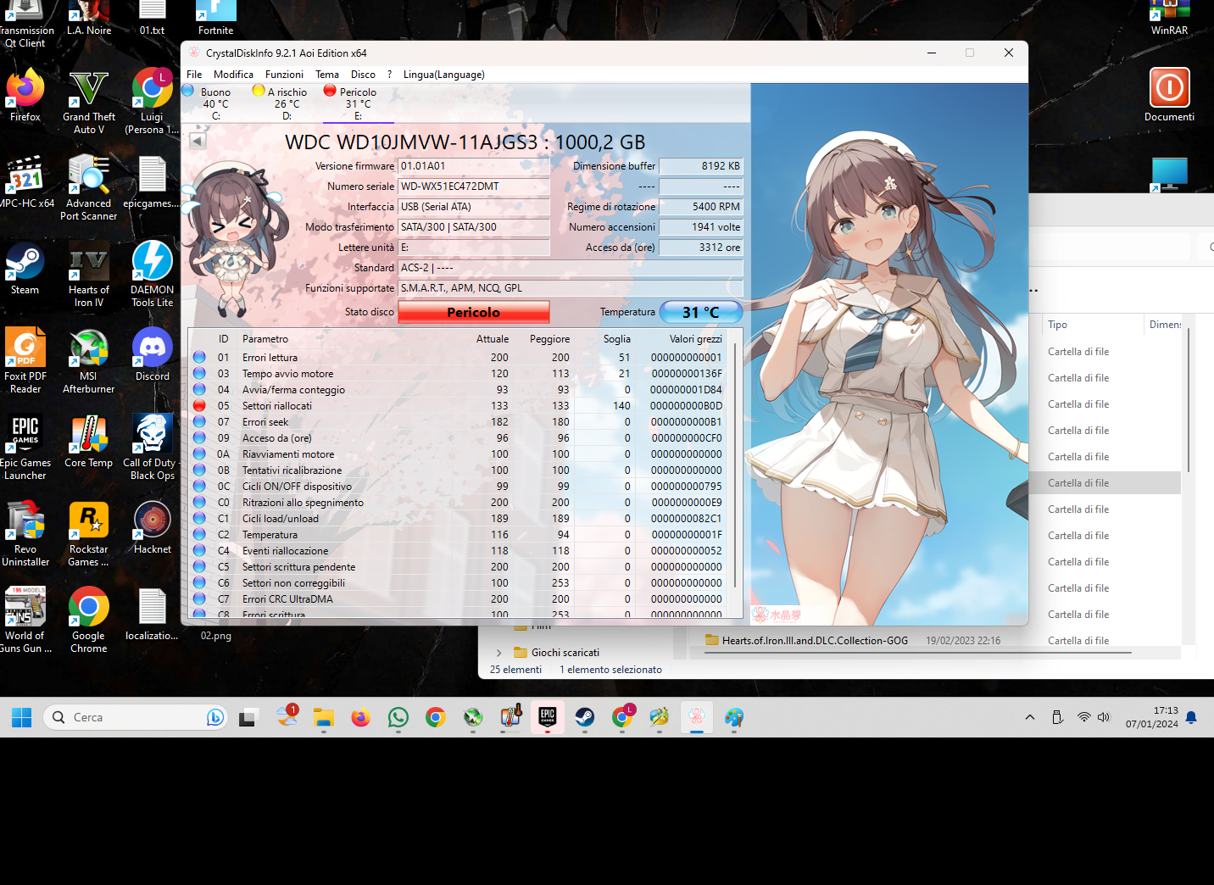Click the Interfaccia USB (Serial ATA) field
The width and height of the screenshot is (1214, 885).
click(x=474, y=207)
